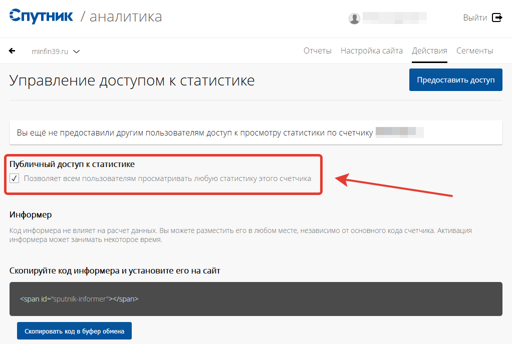Screen dimensions: 512x344
Task: Select the Действия tab
Action: [429, 50]
